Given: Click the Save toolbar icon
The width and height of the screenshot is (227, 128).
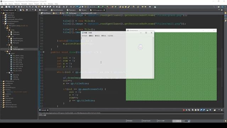Looking at the screenshot, I should pyautogui.click(x=6, y=7).
